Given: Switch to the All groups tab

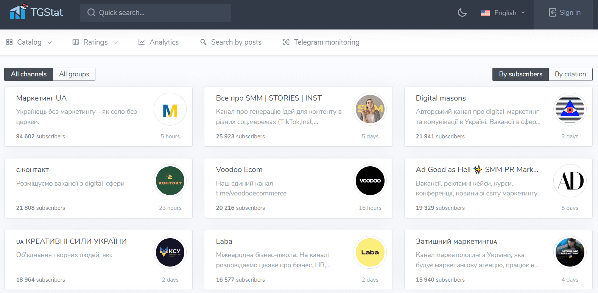Looking at the screenshot, I should [74, 74].
